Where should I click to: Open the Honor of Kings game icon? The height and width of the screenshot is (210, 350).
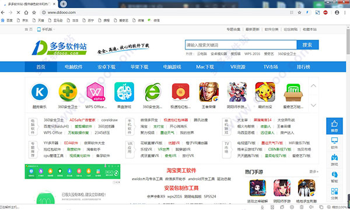click(x=209, y=92)
